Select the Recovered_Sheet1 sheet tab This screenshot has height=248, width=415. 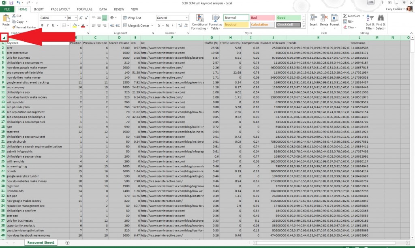[41, 243]
